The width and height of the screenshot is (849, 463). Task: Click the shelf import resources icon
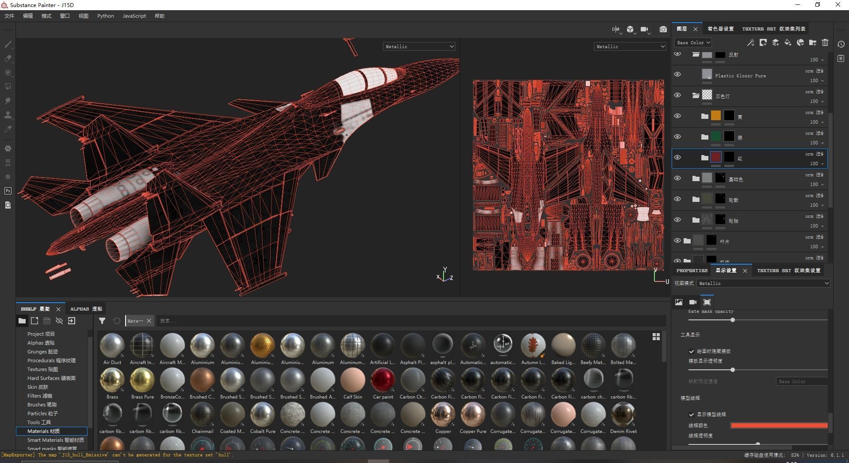click(72, 321)
